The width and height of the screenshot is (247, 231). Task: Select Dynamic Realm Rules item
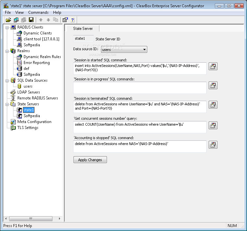click(42, 57)
